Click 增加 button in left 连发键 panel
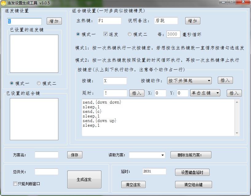The image size is (251, 196). tap(54, 21)
